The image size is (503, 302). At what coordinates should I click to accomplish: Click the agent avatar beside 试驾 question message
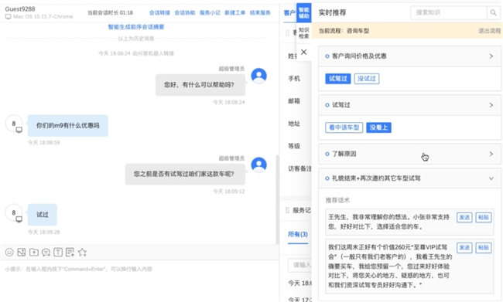pyautogui.click(x=259, y=165)
